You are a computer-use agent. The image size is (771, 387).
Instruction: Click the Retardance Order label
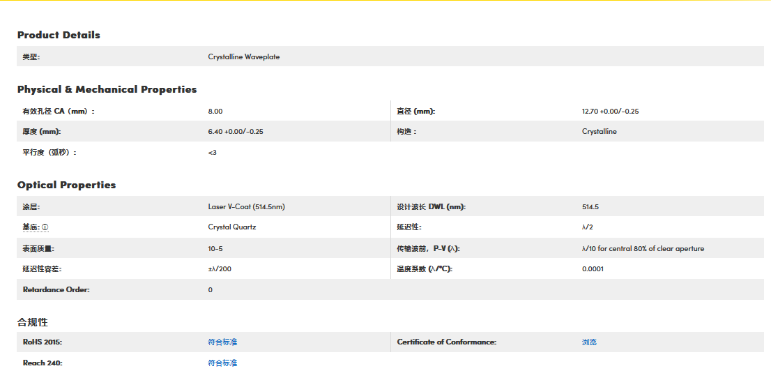[56, 290]
